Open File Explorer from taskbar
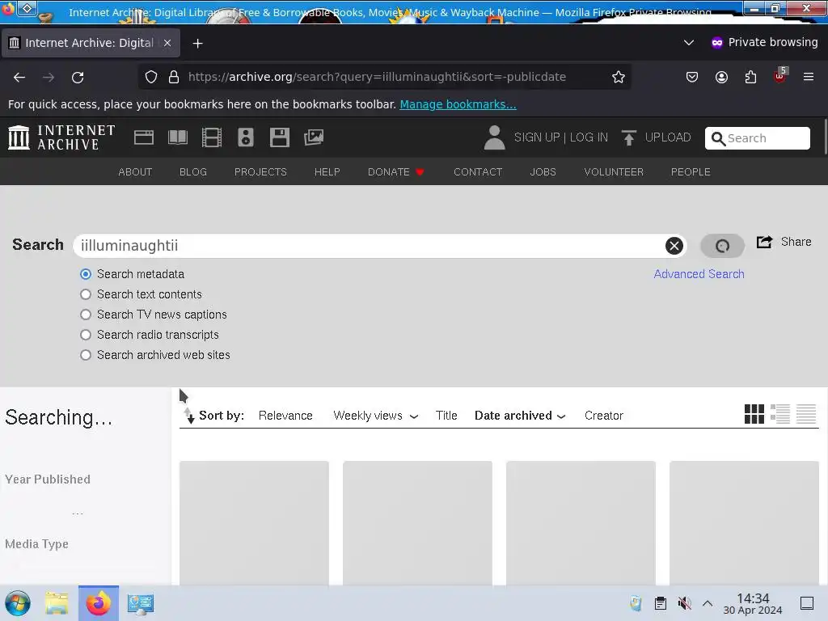This screenshot has width=828, height=621. 57,603
